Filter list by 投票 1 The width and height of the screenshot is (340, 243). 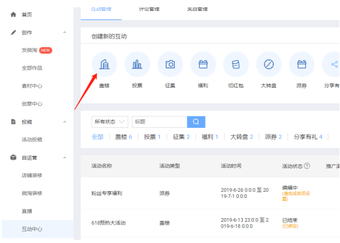point(152,137)
